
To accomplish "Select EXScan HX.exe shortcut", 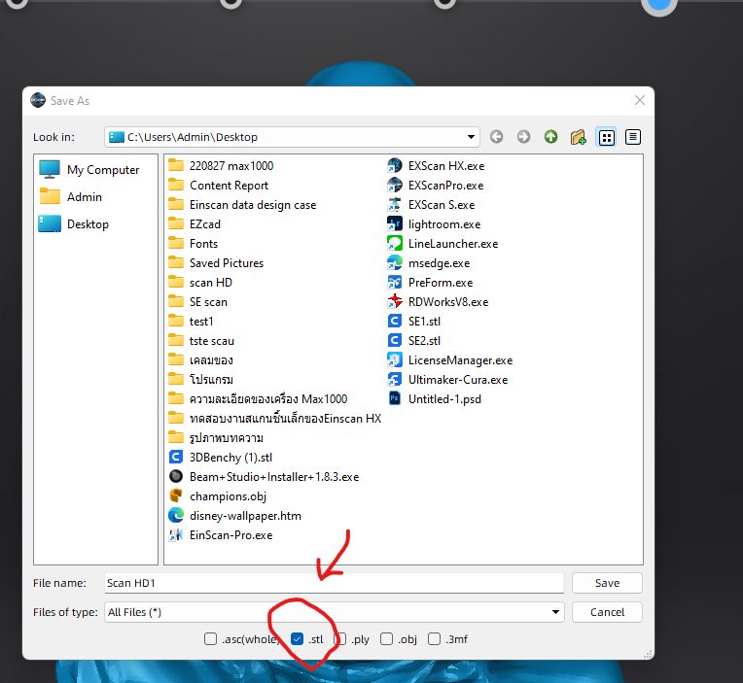I will 436,166.
